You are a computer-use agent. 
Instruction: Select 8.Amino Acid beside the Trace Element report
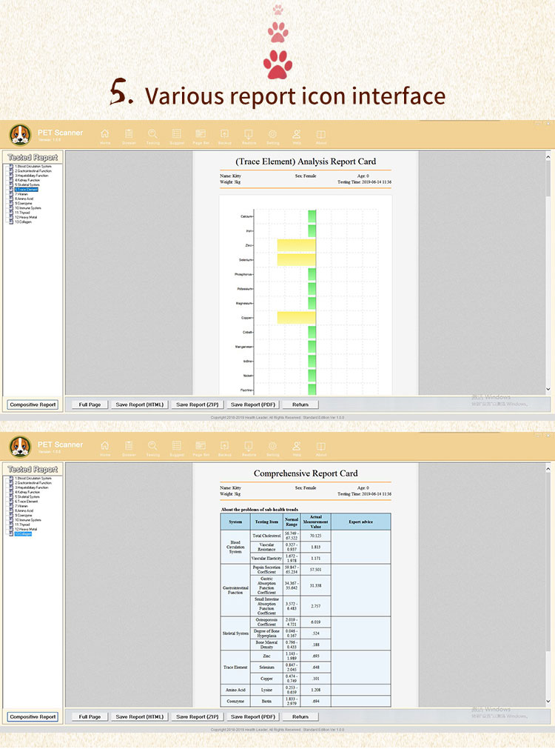click(24, 199)
